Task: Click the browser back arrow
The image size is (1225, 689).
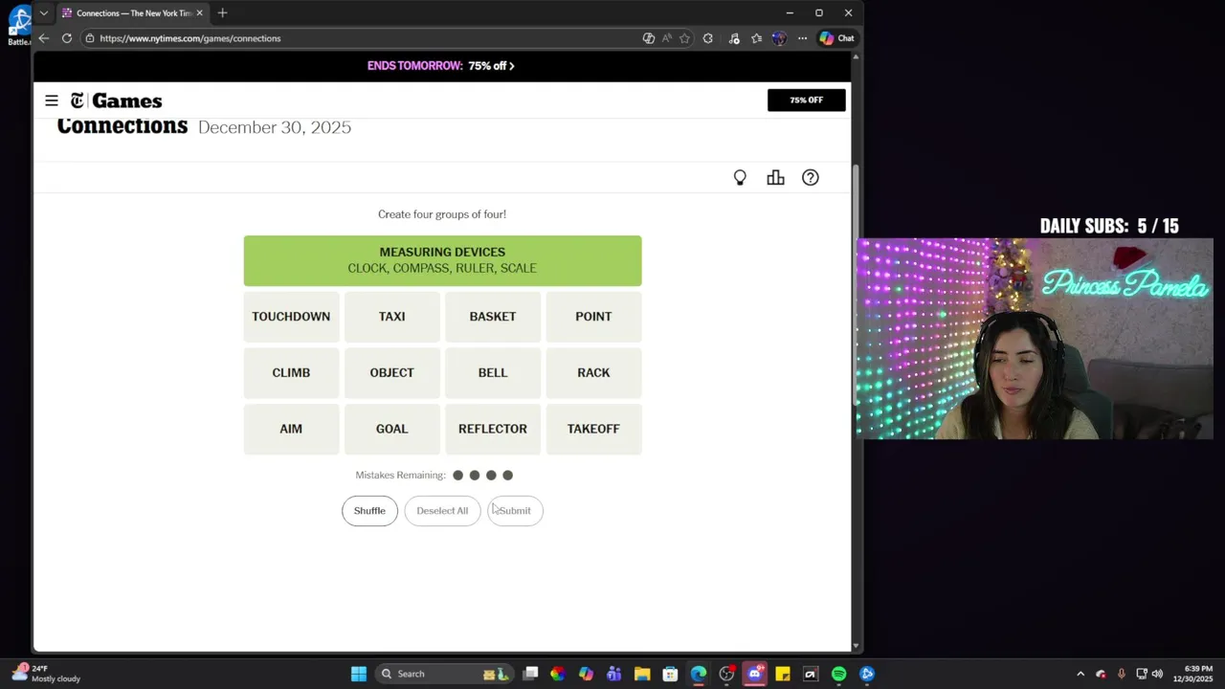Action: pyautogui.click(x=43, y=38)
